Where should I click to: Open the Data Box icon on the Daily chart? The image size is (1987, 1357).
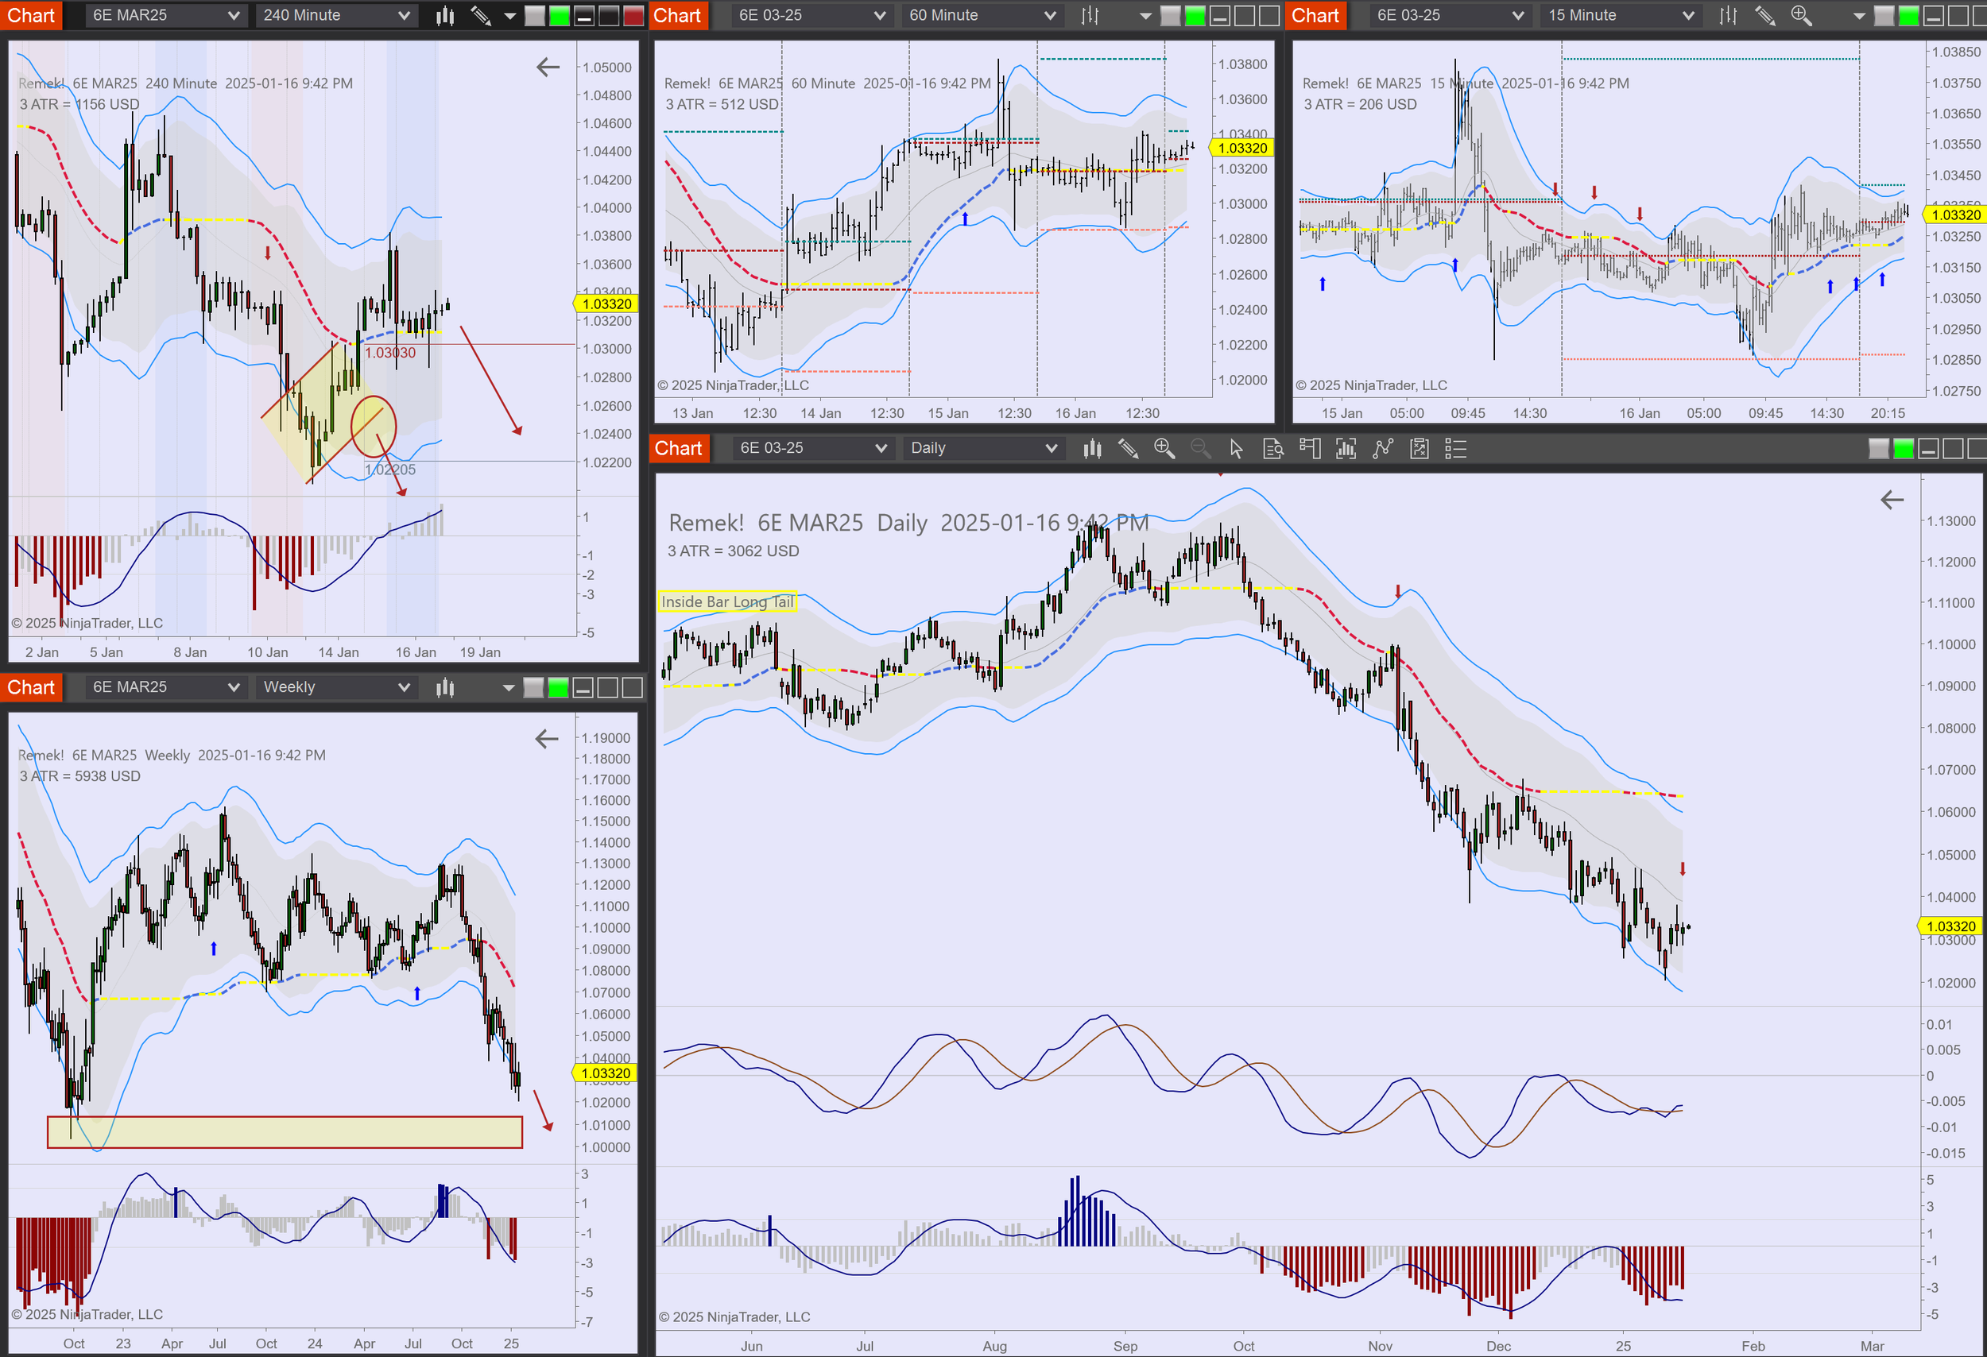(x=1273, y=449)
